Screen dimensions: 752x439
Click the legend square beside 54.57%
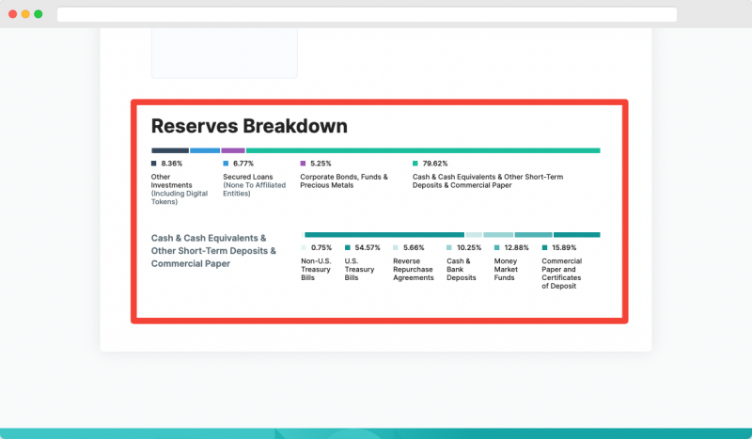tap(348, 248)
